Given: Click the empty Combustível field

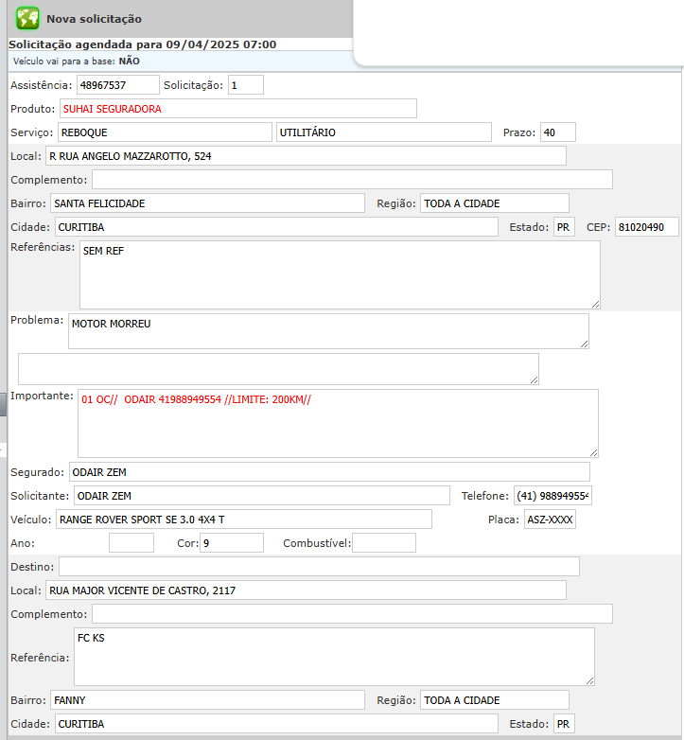Looking at the screenshot, I should pyautogui.click(x=383, y=543).
